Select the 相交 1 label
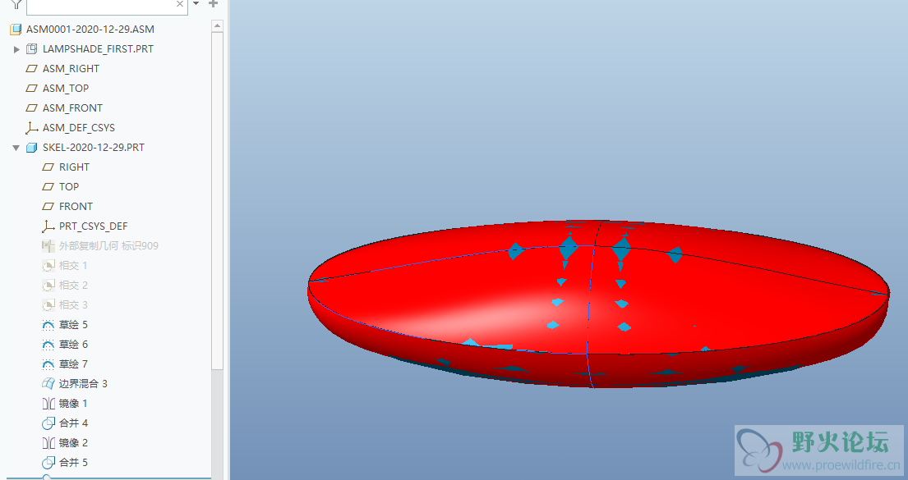908x480 pixels. pos(73,266)
